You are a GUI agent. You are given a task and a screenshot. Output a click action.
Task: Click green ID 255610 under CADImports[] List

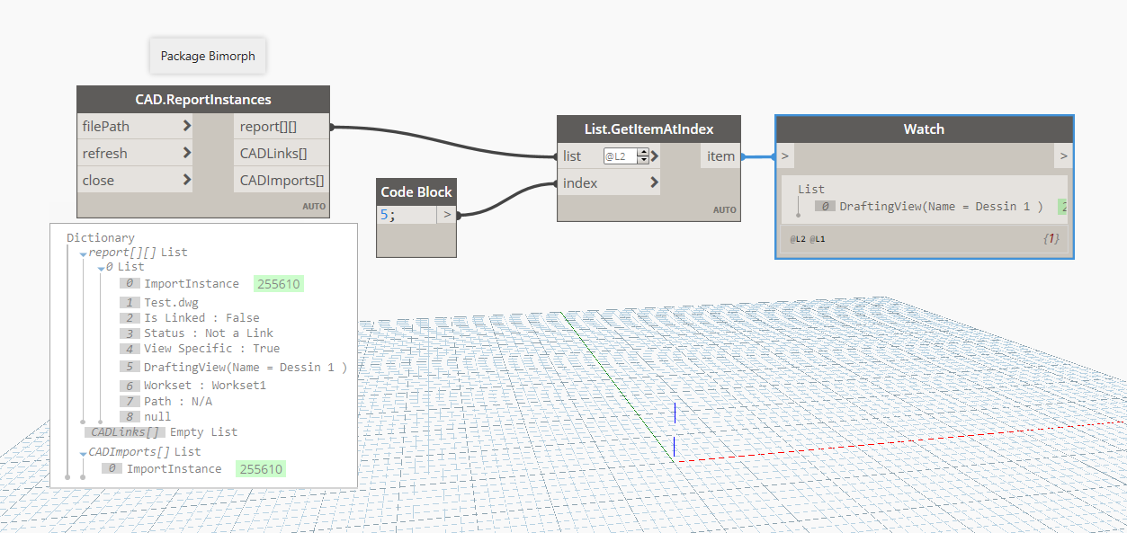260,469
